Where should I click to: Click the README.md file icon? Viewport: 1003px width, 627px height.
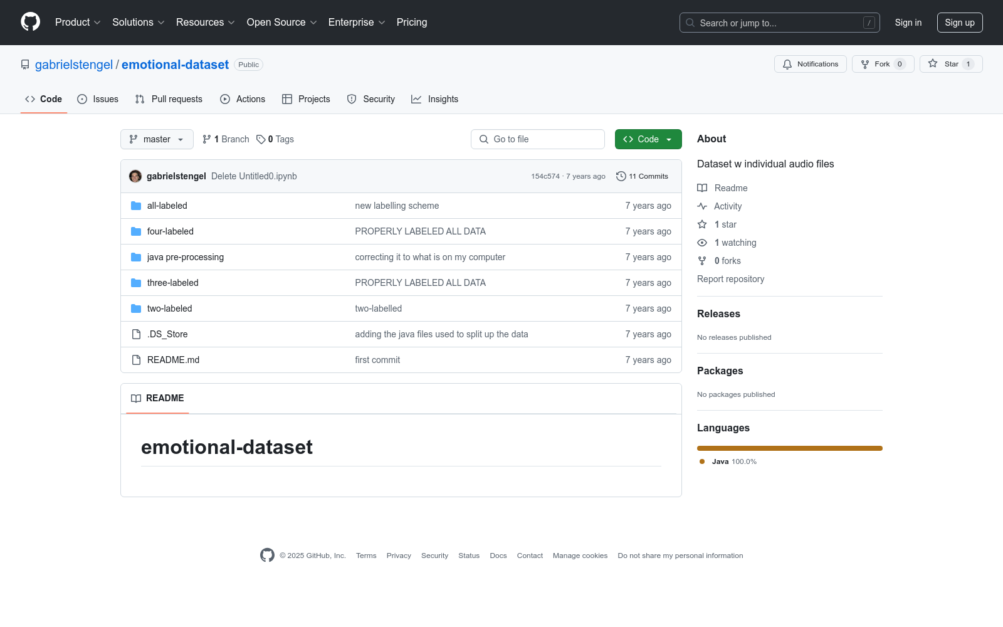pyautogui.click(x=136, y=360)
